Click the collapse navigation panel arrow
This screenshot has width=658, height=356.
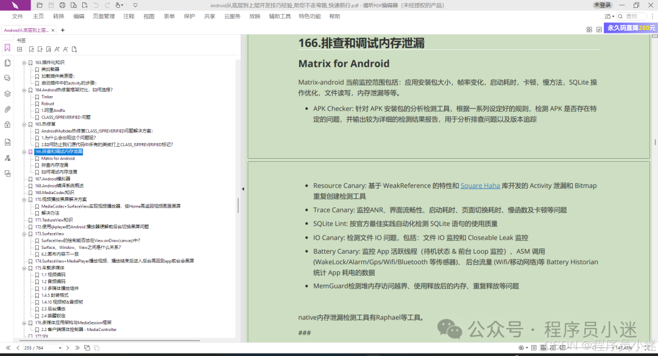(243, 189)
